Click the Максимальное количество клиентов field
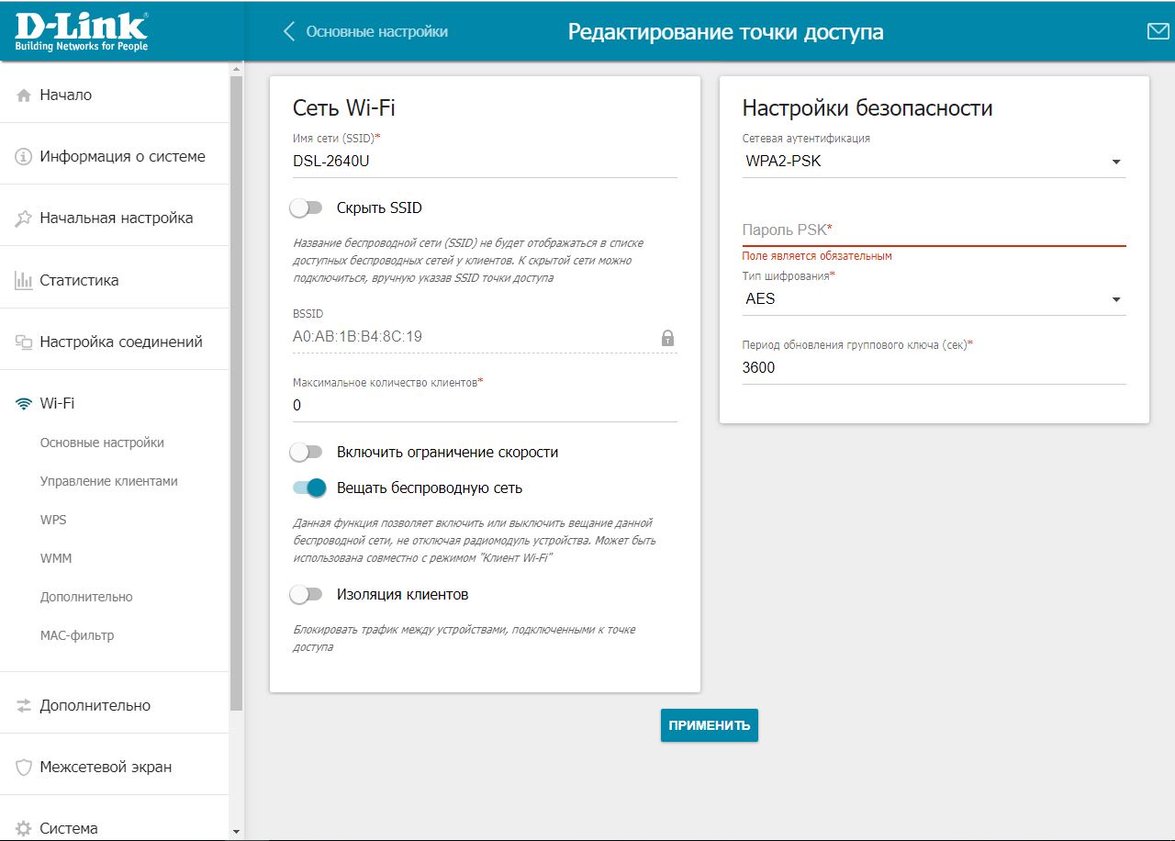 pos(485,405)
